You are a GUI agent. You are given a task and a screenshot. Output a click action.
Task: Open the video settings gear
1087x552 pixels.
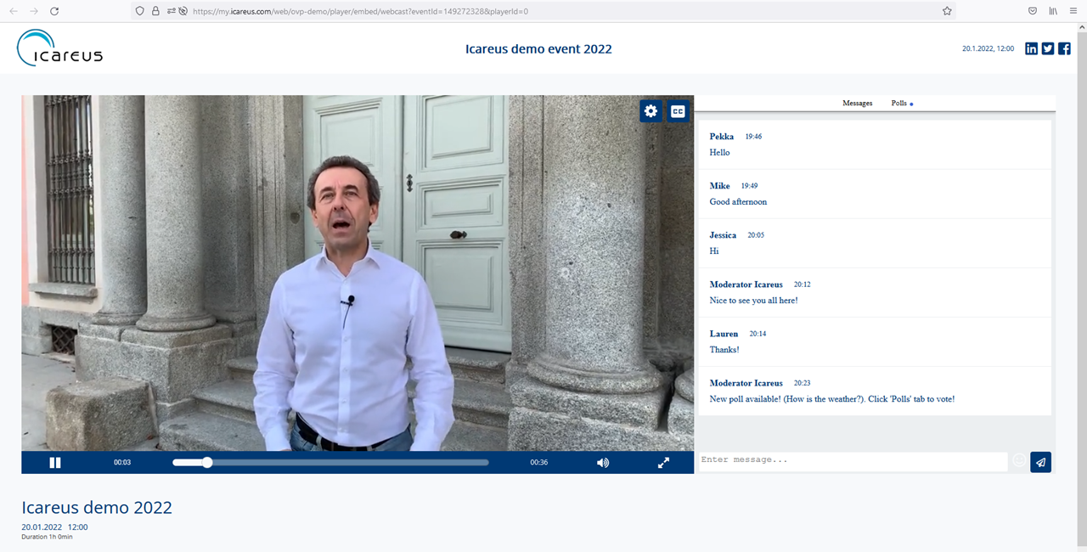tap(651, 111)
